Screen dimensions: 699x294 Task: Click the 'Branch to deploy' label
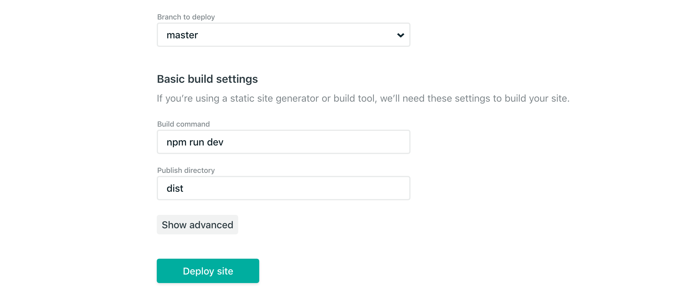click(x=186, y=17)
